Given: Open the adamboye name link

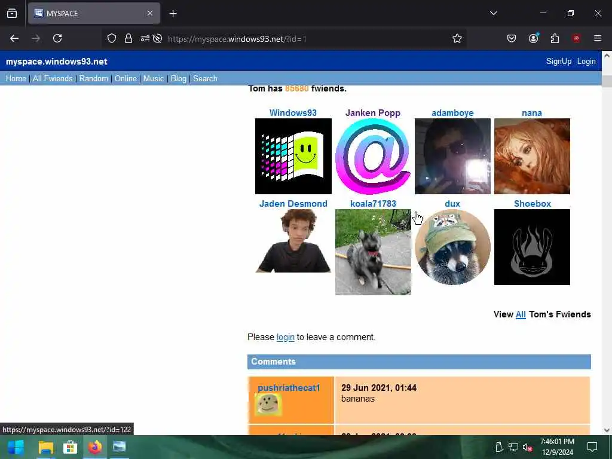Looking at the screenshot, I should [453, 113].
